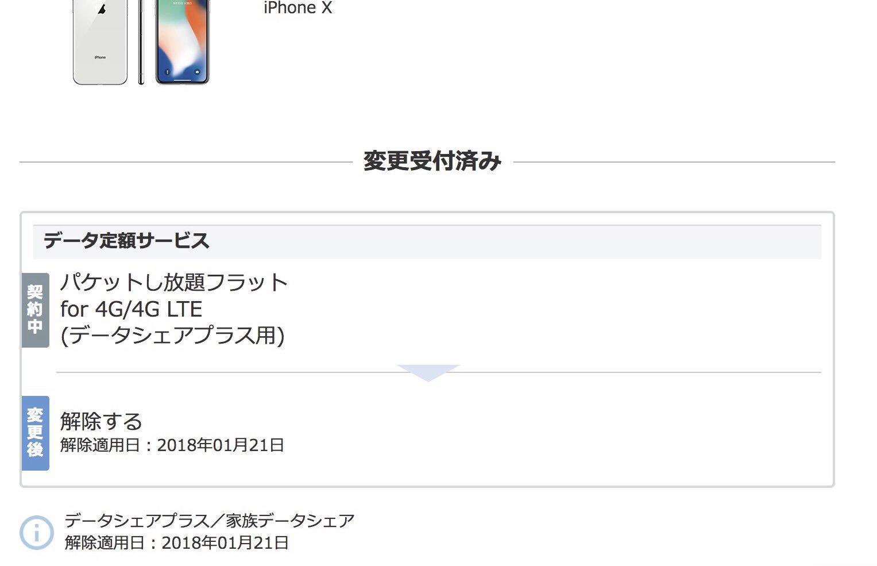This screenshot has width=877, height=566.
Task: Click the downward arrow divider indicator
Action: 428,372
